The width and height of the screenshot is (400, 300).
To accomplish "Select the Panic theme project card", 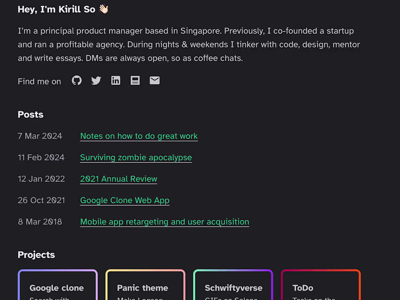I will pos(145,287).
